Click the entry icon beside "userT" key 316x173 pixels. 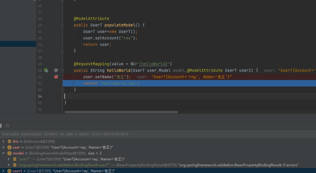pos(15,159)
